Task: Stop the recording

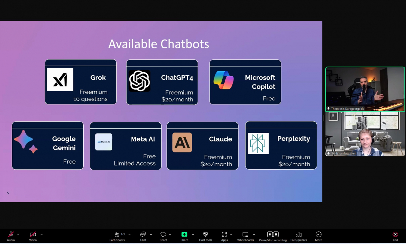Action: pos(276,234)
